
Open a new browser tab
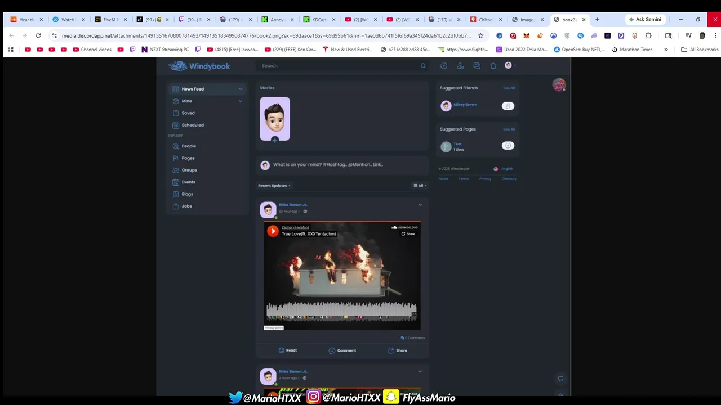click(597, 20)
